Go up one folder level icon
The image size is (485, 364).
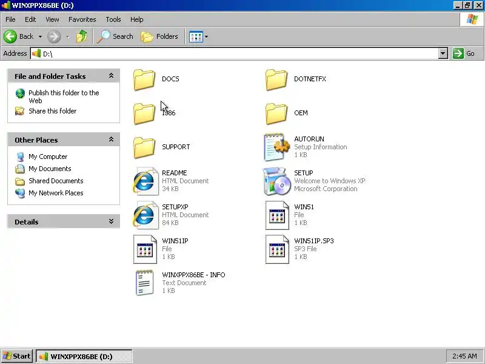point(82,36)
